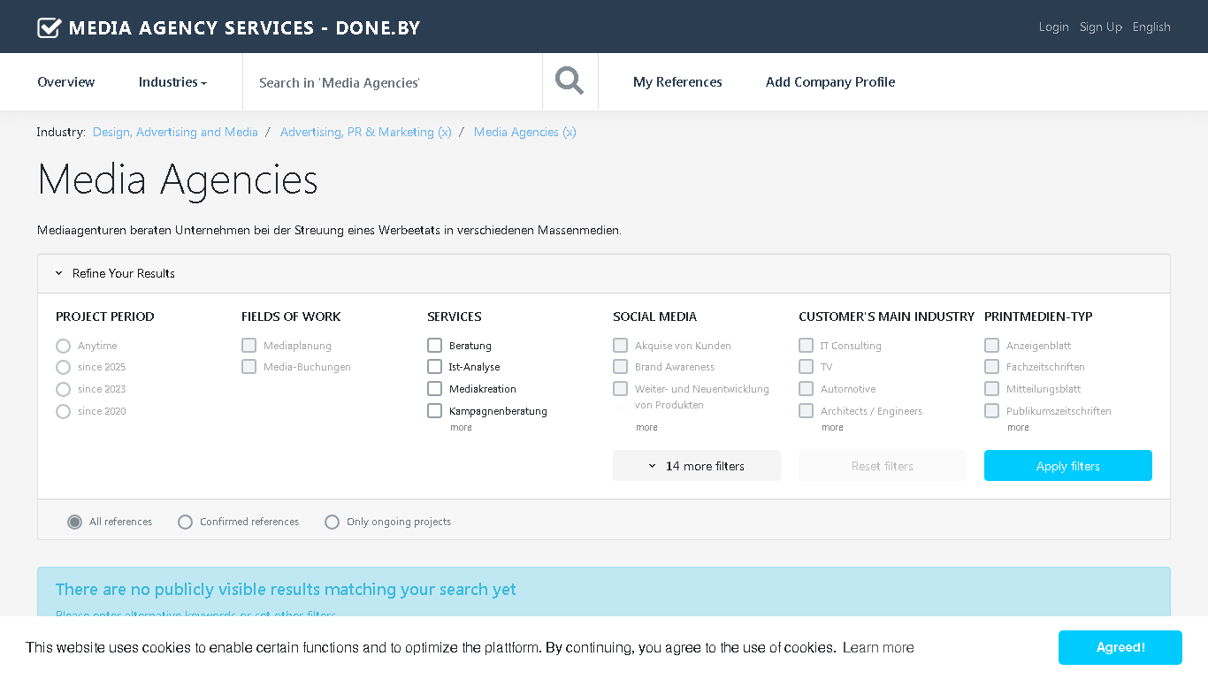This screenshot has width=1208, height=679.
Task: Check the Ist-Analyse checkbox
Action: pyautogui.click(x=434, y=366)
